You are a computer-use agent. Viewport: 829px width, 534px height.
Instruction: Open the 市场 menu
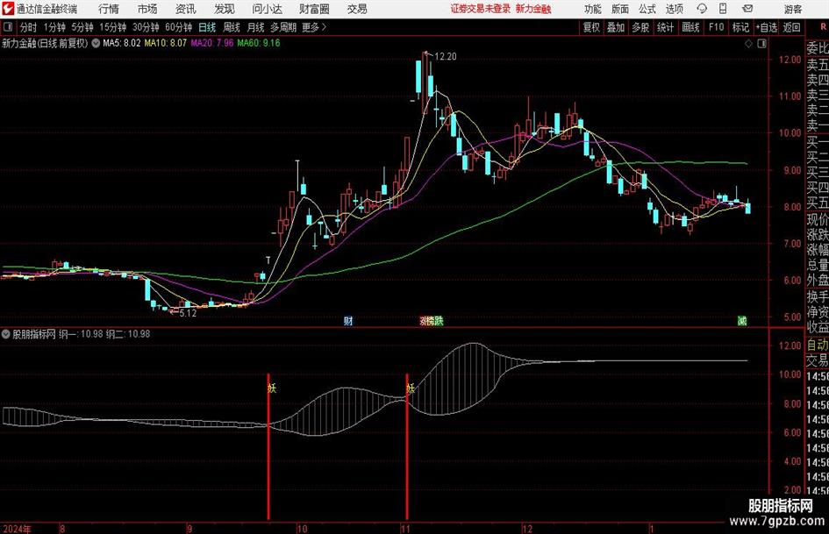[x=147, y=9]
